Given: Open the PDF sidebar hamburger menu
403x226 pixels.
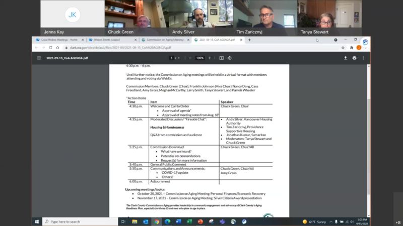Looking at the screenshot, I should click(x=39, y=58).
